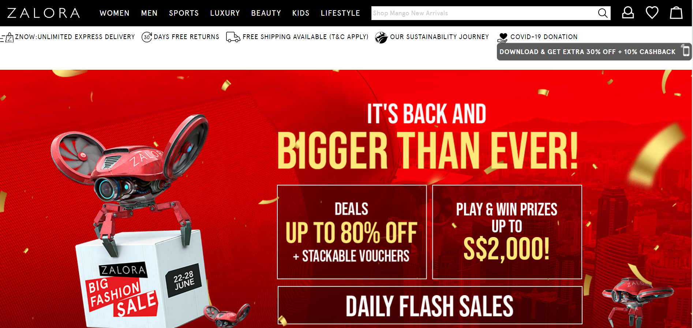Open the WOMEN menu
This screenshot has width=693, height=328.
point(115,13)
